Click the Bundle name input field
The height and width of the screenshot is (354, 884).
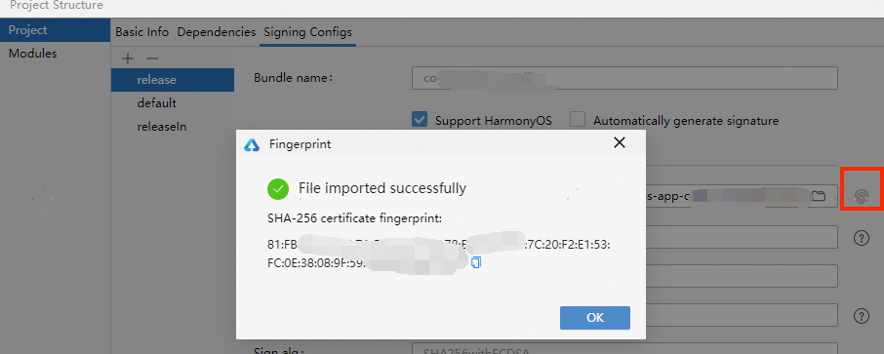click(x=624, y=78)
